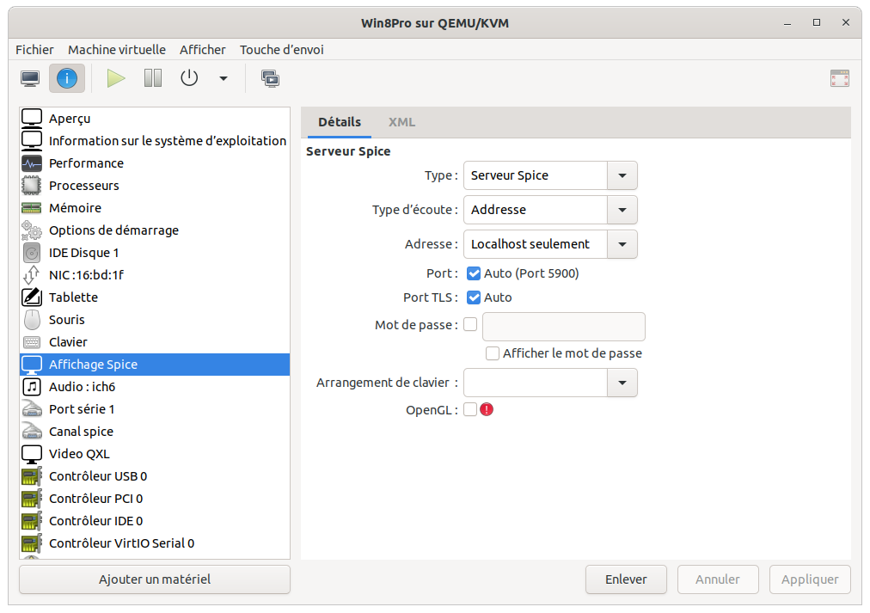The image size is (870, 613).
Task: Enable the Mot de passe checkbox
Action: [470, 324]
